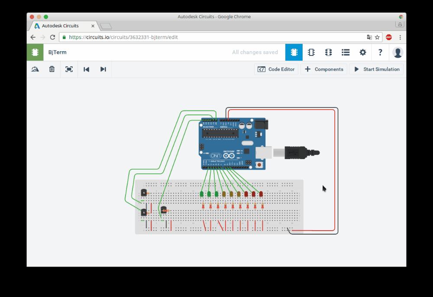Open the breadboard view icon
The image size is (433, 297).
[x=294, y=52]
